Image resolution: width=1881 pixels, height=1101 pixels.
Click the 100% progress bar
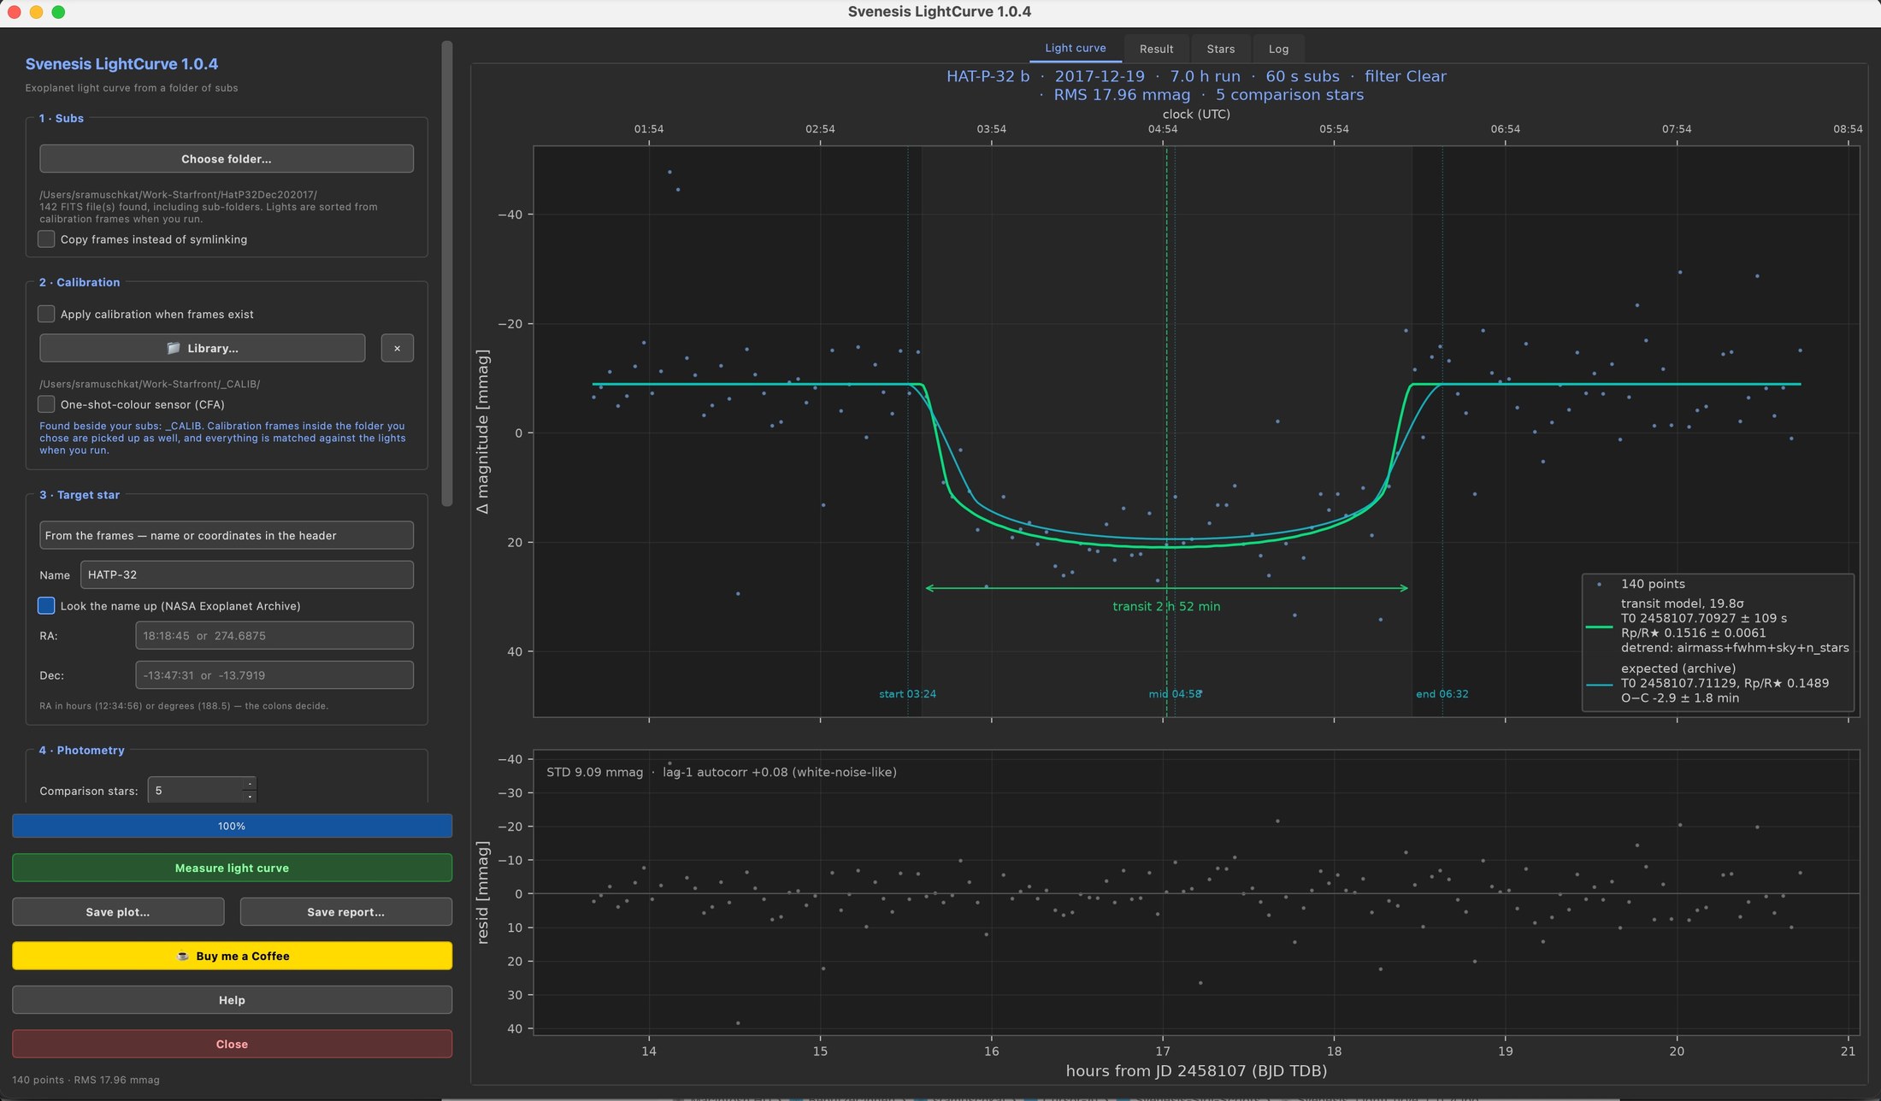(232, 826)
